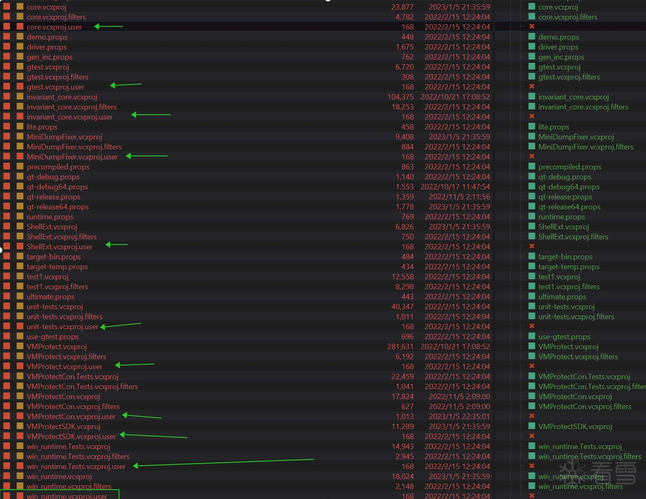Click the red X in the VMProtectSDK.vcxproj.user row
Screen dimensions: 646x499
click(532, 436)
